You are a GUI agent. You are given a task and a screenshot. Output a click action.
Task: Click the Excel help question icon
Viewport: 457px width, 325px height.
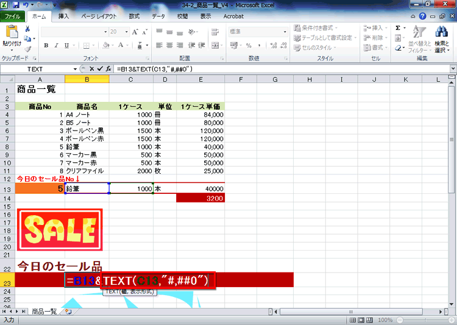[423, 16]
